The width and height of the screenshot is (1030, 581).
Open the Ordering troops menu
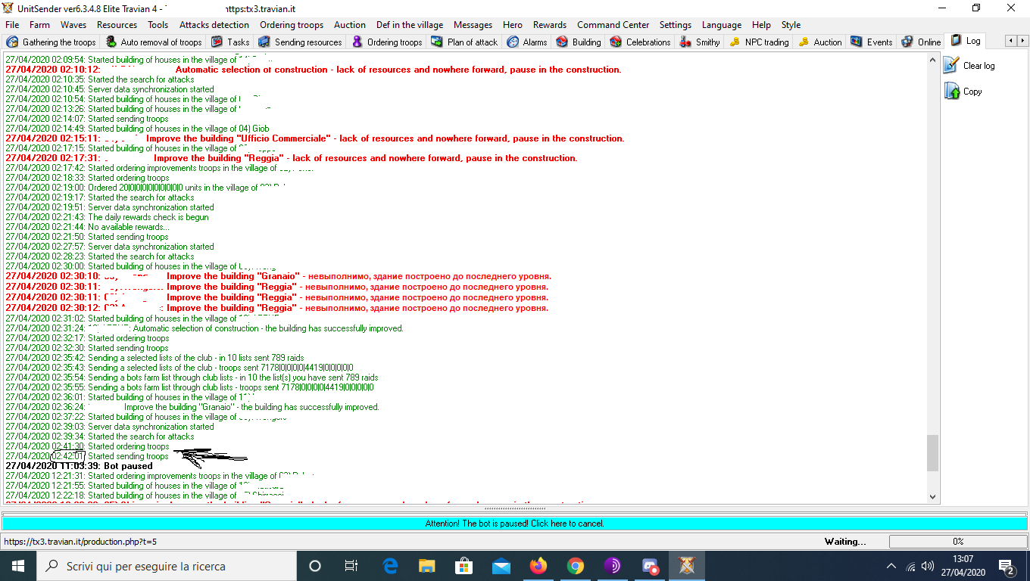pos(292,25)
